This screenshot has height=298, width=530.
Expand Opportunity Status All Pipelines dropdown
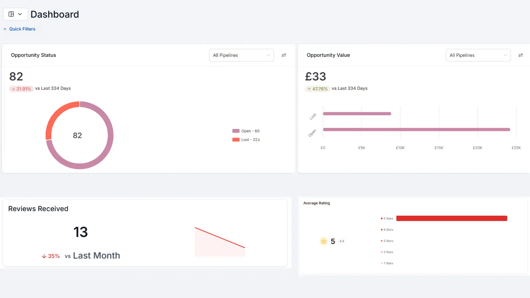241,55
